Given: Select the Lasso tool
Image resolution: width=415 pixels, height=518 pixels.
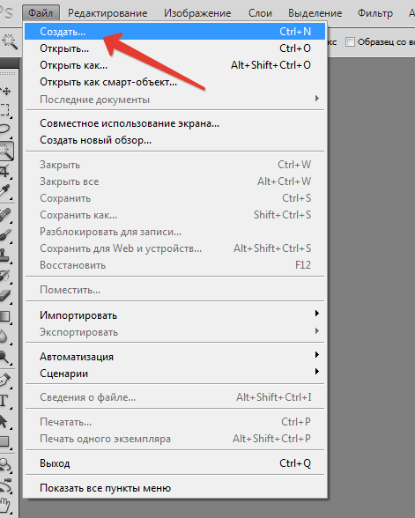Looking at the screenshot, I should 5,129.
